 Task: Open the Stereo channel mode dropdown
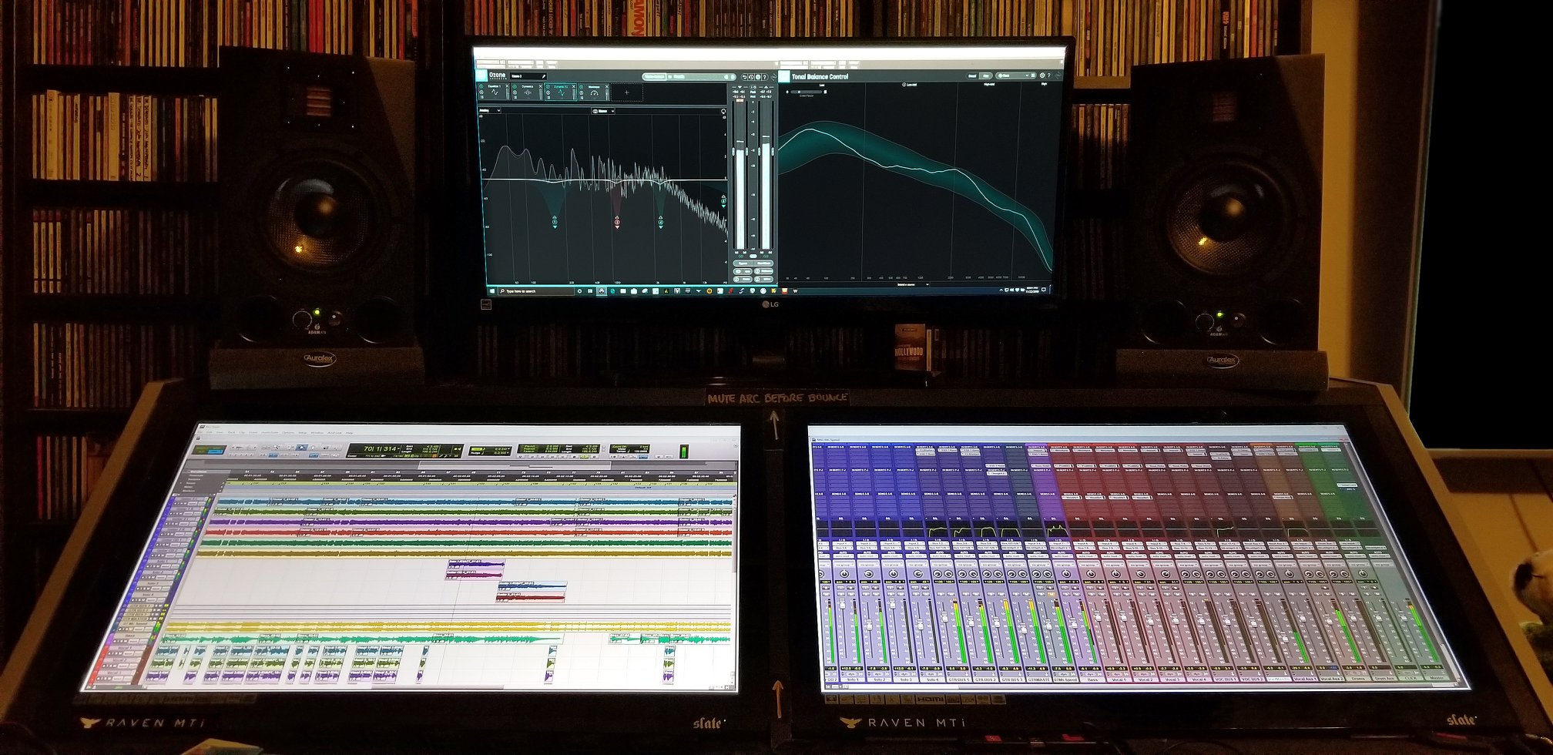click(602, 111)
